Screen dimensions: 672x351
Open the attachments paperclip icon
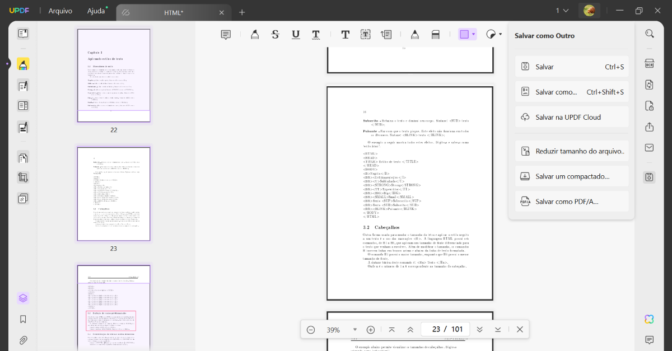23,340
